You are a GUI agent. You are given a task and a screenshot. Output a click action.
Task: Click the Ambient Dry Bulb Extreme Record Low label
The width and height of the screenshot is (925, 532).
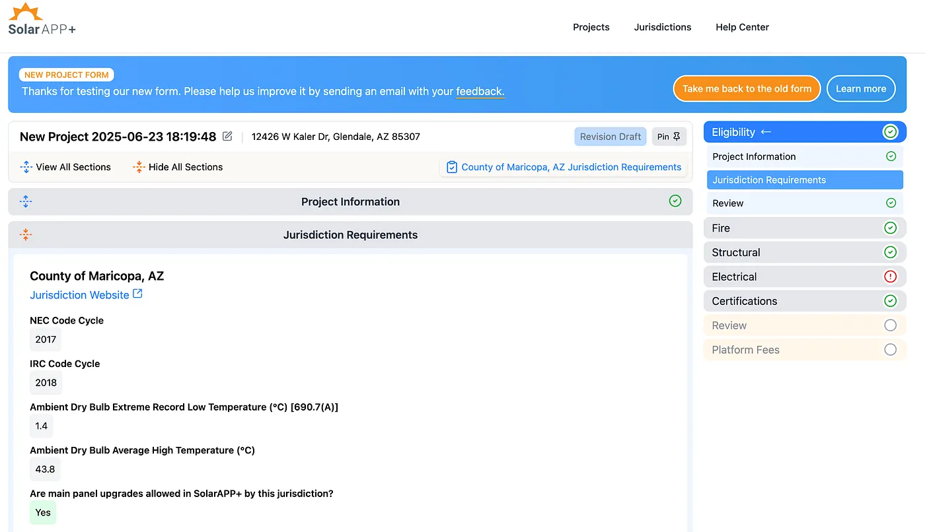184,407
